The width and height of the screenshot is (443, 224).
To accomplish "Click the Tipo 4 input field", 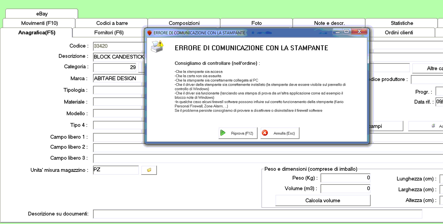I will 119,125.
